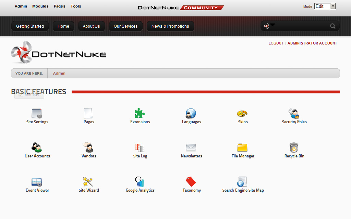
Task: Open Google Analytics icon
Action: pos(140,182)
